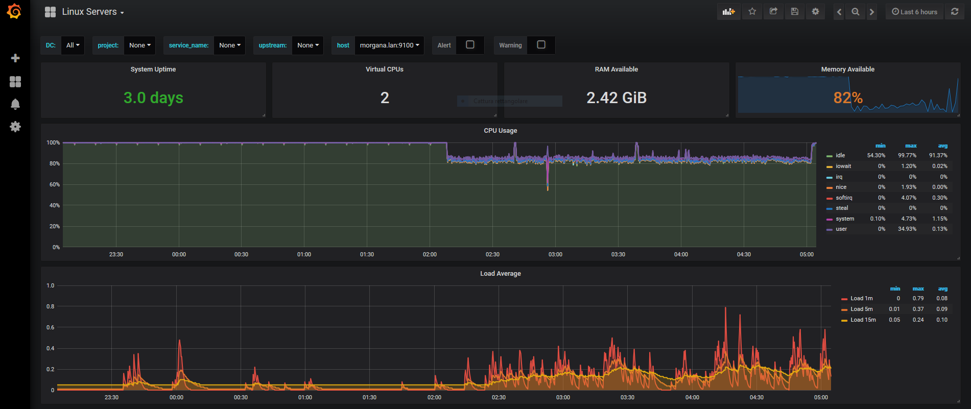
Task: Open the RAM Available panel title menu
Action: click(x=617, y=69)
